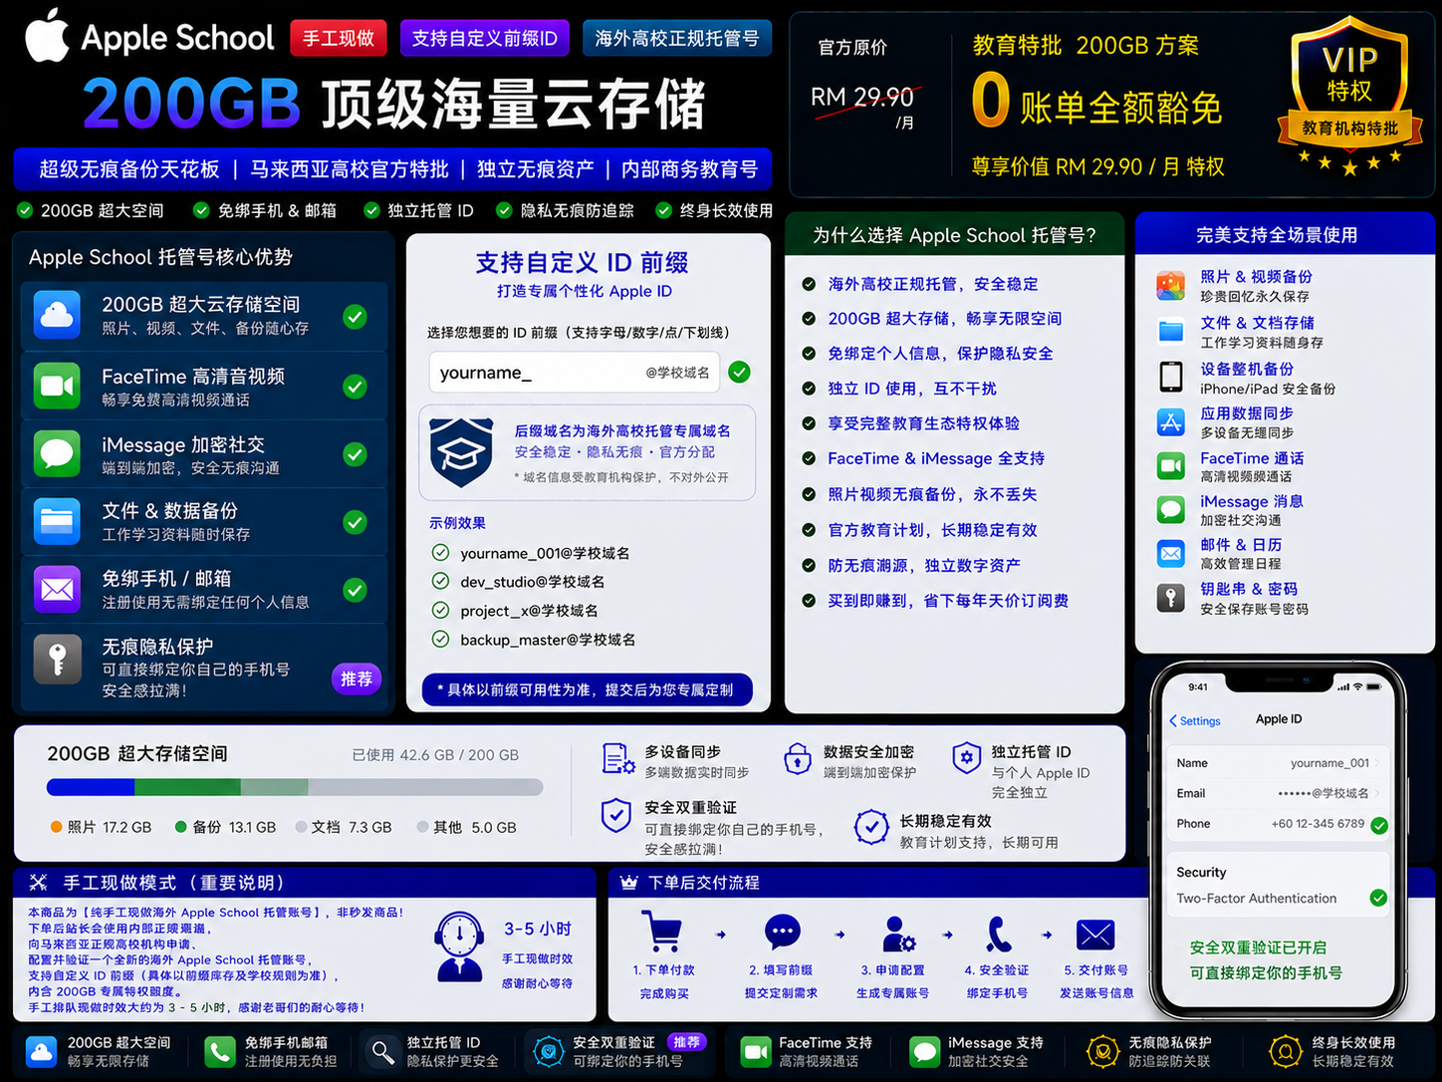Image resolution: width=1442 pixels, height=1082 pixels.
Task: Click green checkmark in 文件 & 数据备份 row
Action: pos(355,522)
